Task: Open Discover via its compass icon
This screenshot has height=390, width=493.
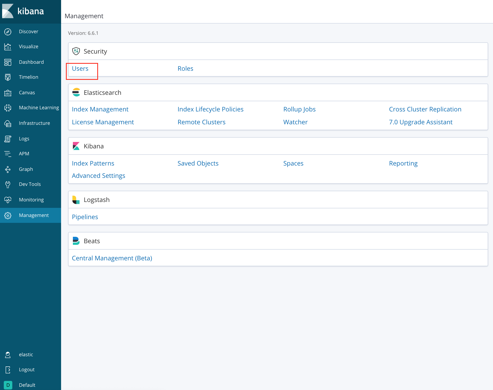Action: [x=8, y=32]
